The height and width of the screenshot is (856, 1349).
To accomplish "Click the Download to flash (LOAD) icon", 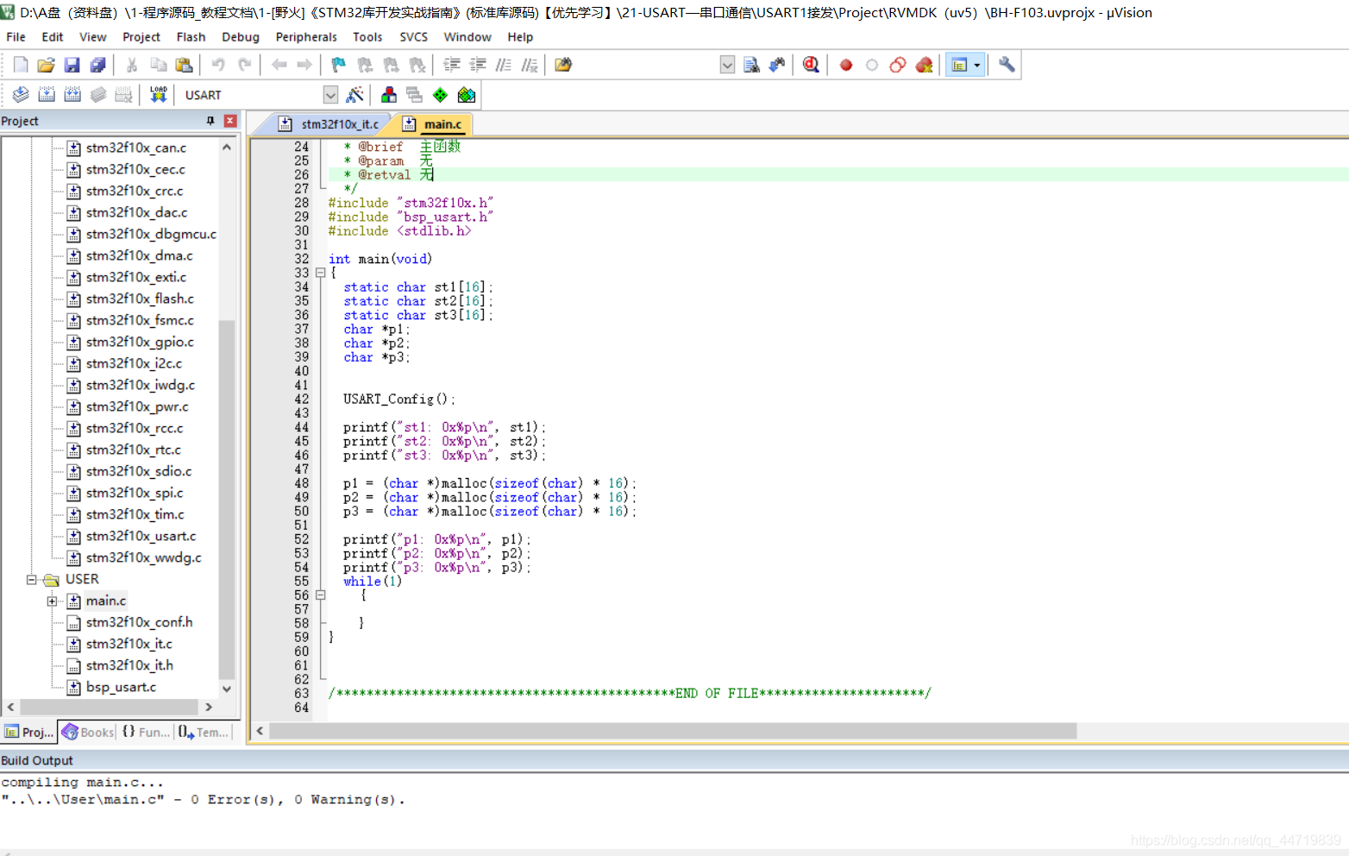I will [x=158, y=95].
